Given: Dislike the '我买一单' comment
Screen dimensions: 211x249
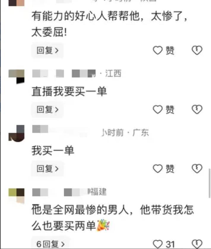Looking at the screenshot, I should coord(197,168).
